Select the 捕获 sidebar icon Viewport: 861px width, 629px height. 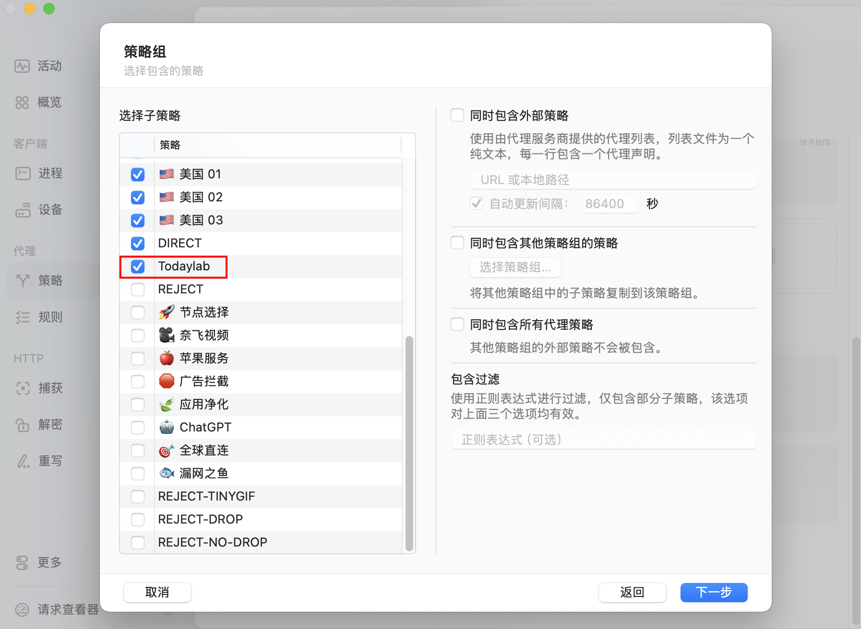[48, 388]
